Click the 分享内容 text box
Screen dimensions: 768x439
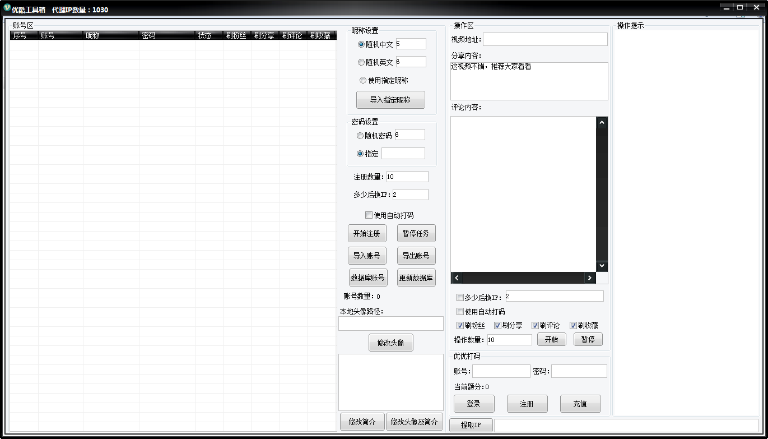529,81
